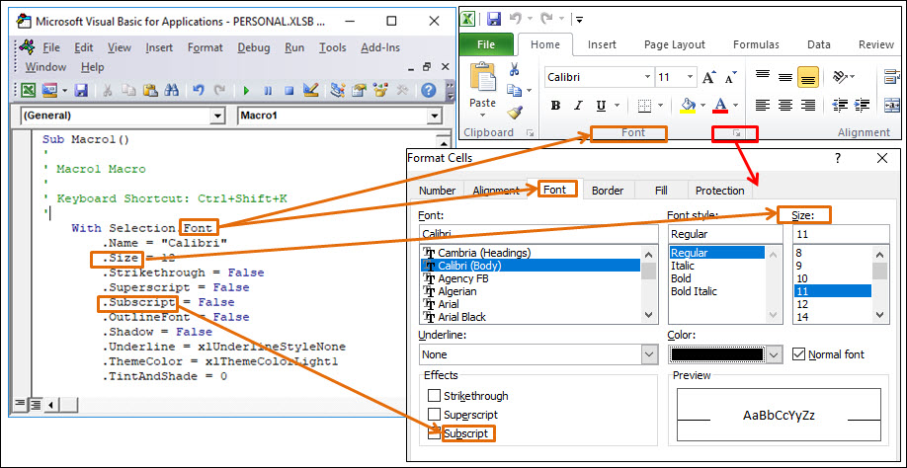Viewport: 907px width, 468px height.
Task: Toggle Bottom Align in Excel Alignment group
Action: pos(807,77)
